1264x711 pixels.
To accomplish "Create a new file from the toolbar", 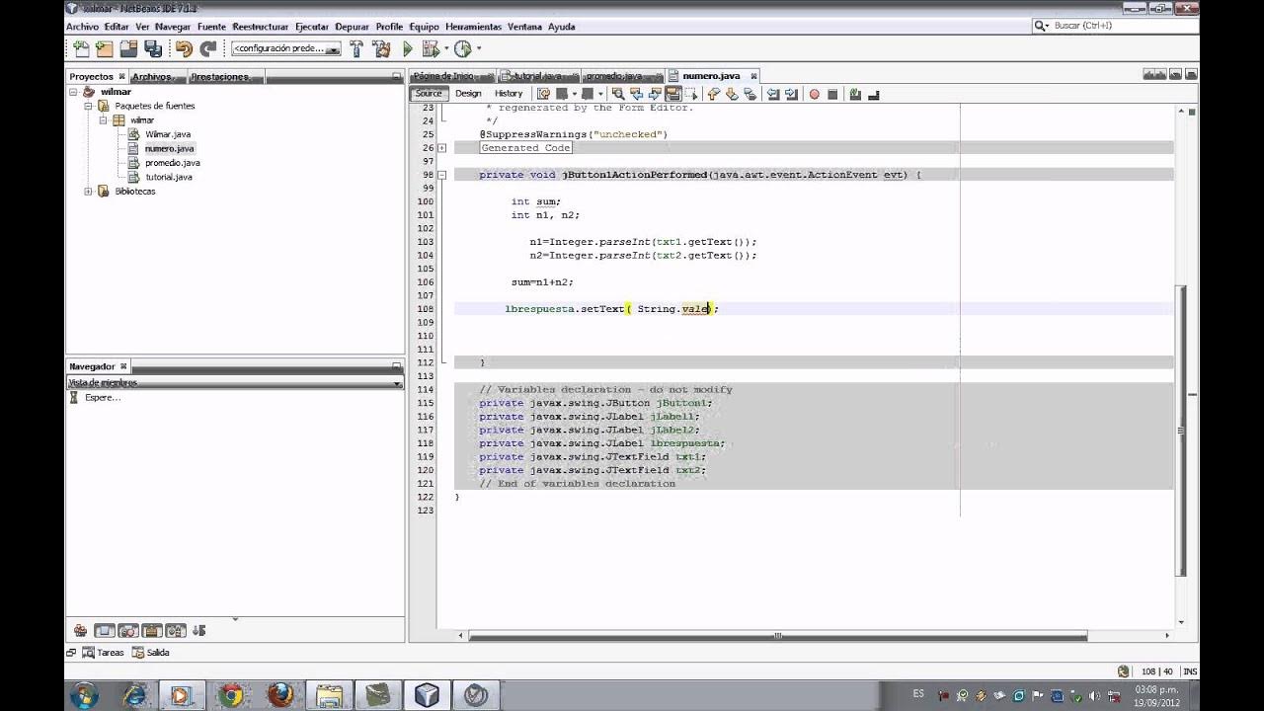I will point(81,48).
